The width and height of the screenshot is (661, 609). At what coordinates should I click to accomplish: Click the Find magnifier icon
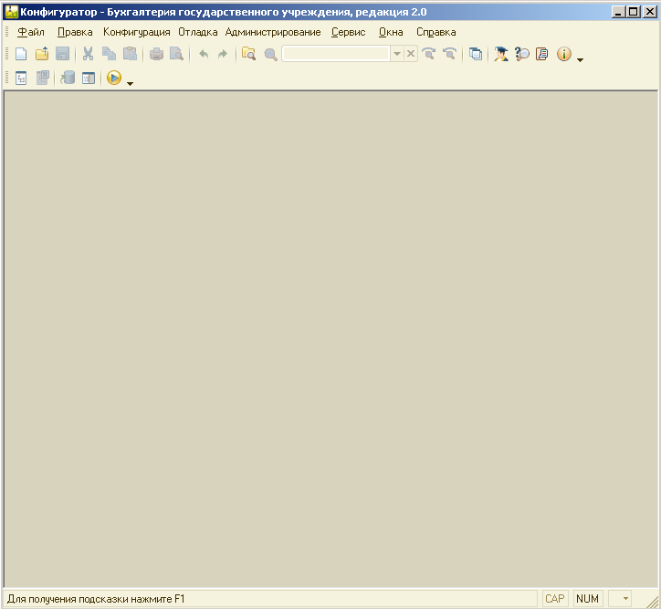(270, 54)
